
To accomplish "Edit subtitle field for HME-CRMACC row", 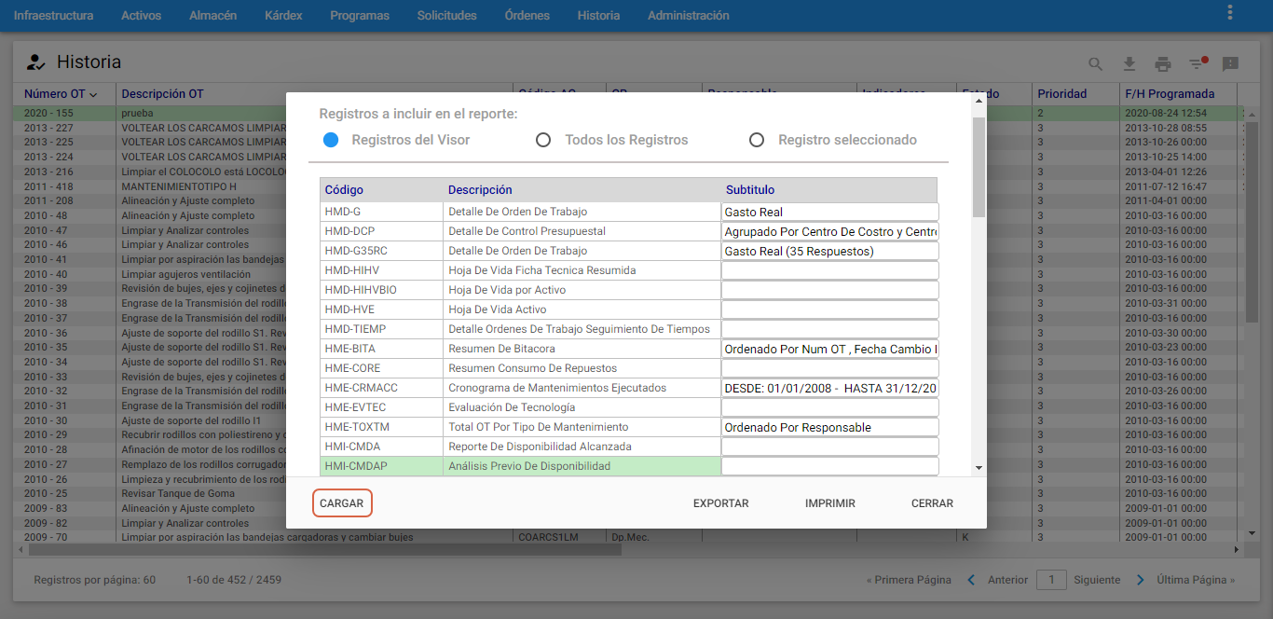I will [829, 388].
